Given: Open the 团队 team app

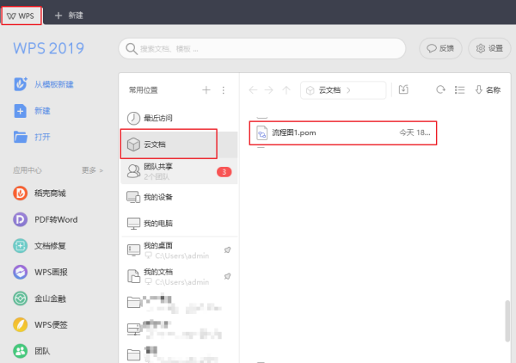Looking at the screenshot, I should click(32, 351).
